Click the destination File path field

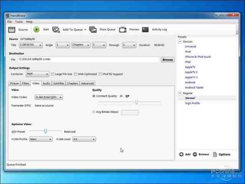(x=89, y=60)
